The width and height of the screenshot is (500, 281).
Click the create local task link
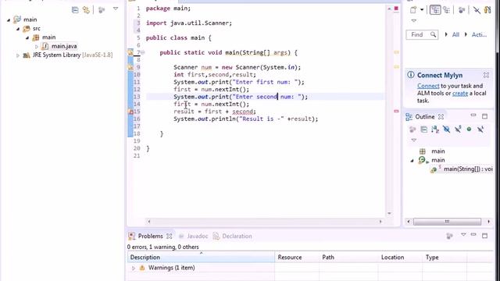point(460,94)
